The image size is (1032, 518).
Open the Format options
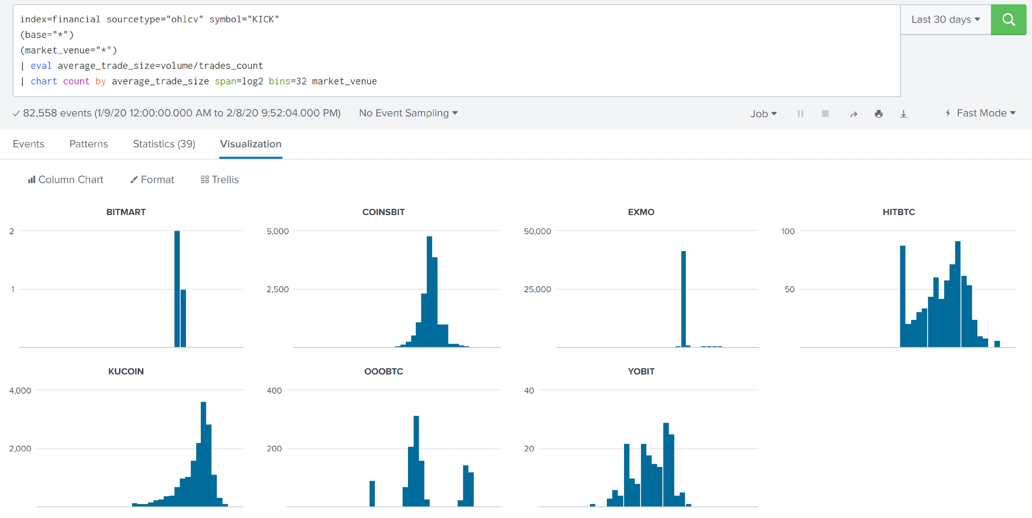pyautogui.click(x=152, y=180)
